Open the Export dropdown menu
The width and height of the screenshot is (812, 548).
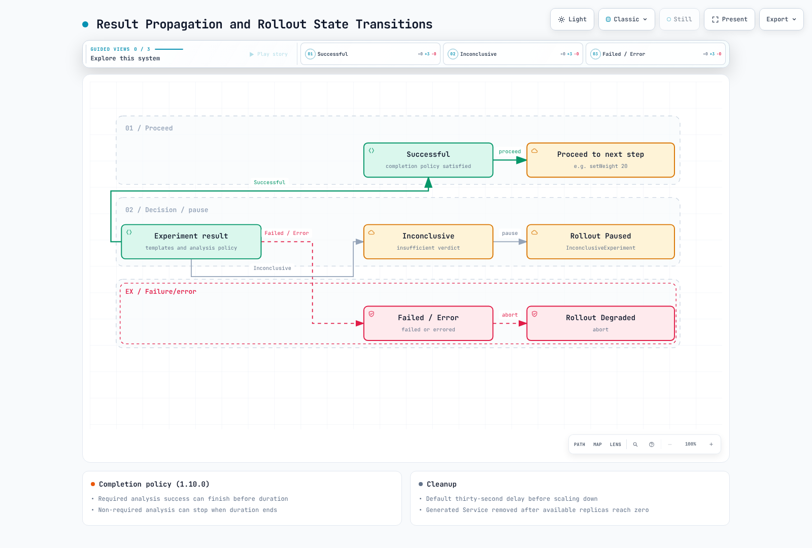781,19
